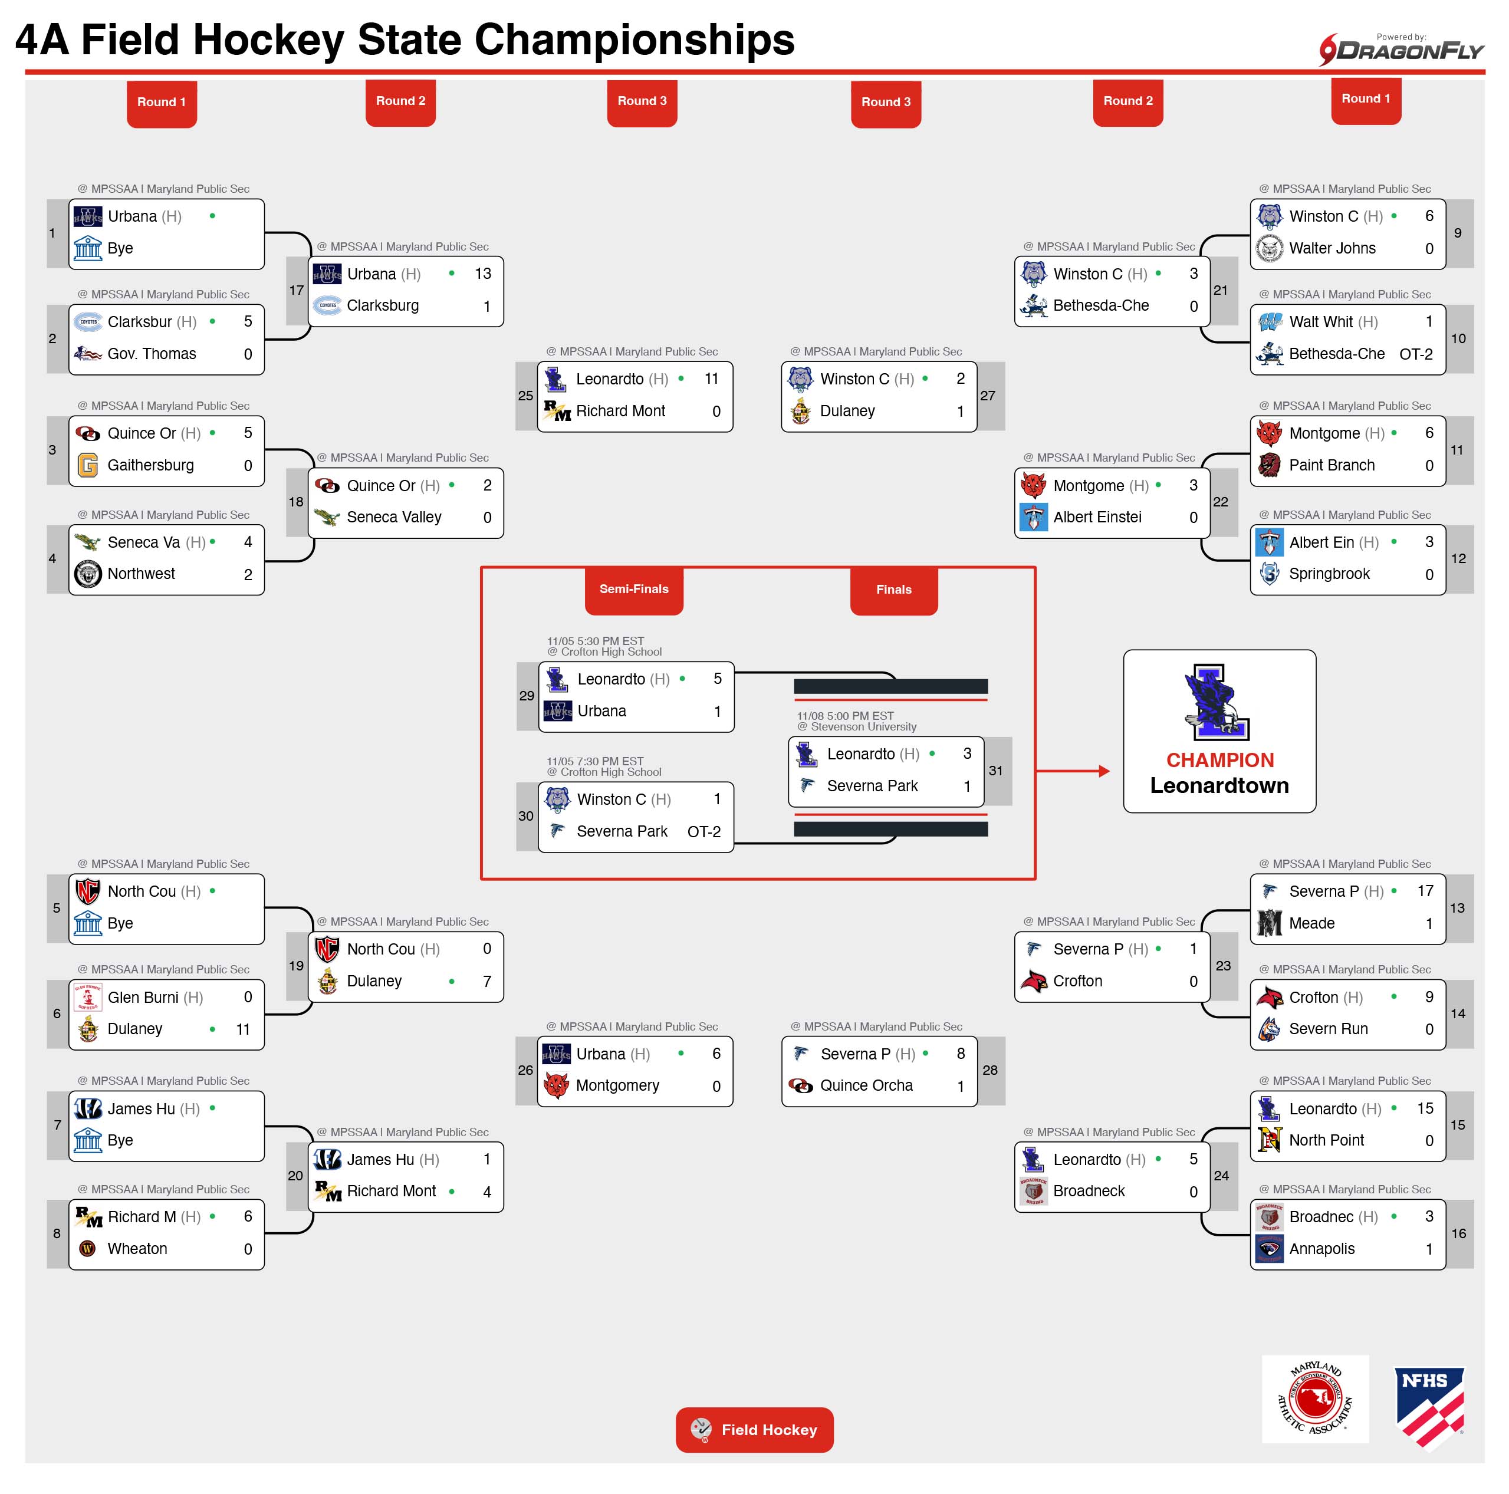The width and height of the screenshot is (1509, 1494).
Task: Open the Urbana vs Clarksburg game 17
Action: click(x=405, y=291)
